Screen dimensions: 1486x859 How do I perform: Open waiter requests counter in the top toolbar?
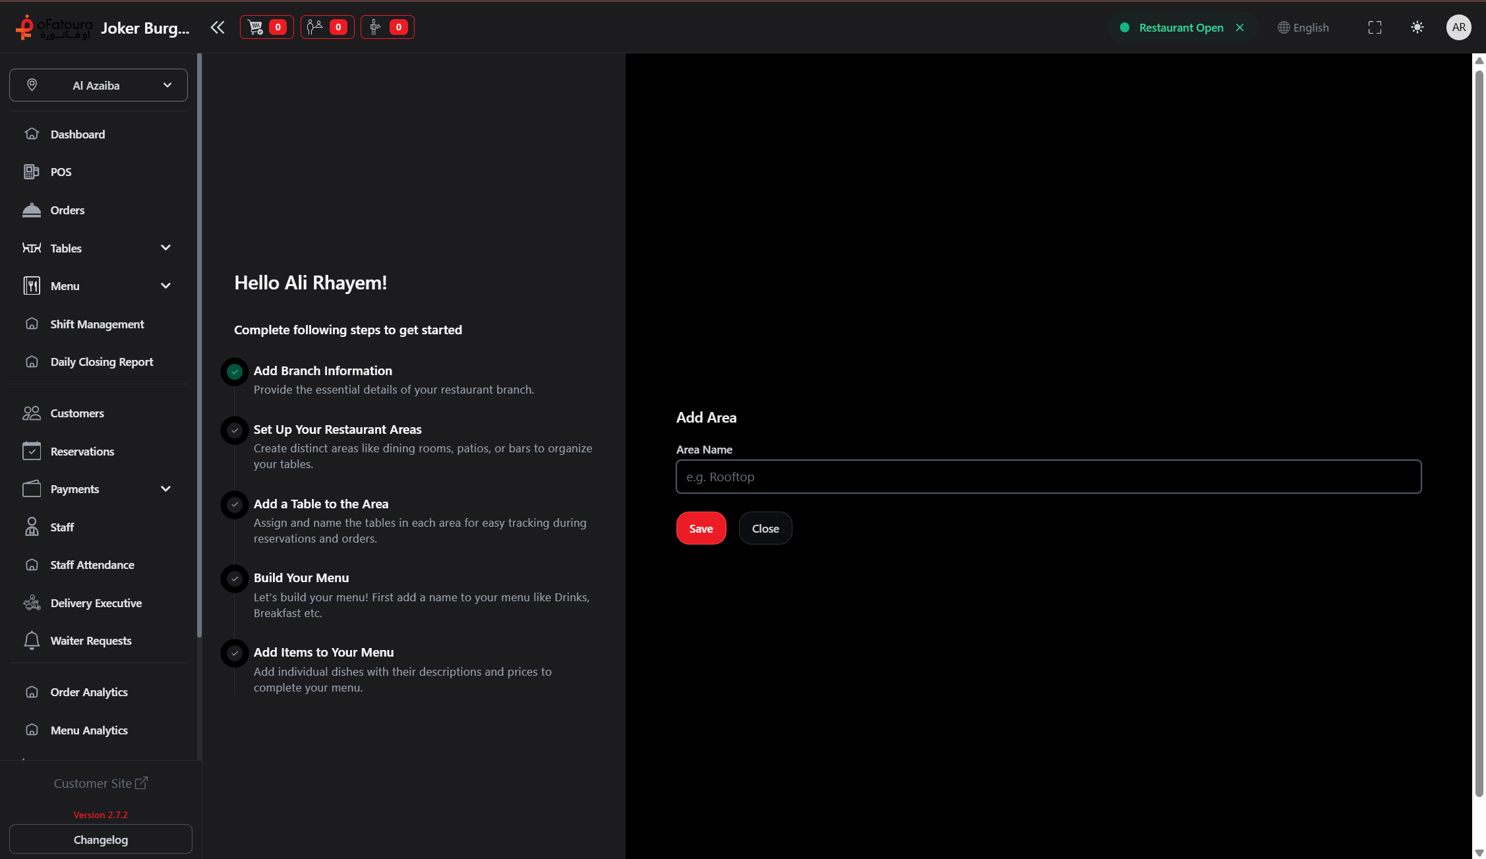[327, 27]
